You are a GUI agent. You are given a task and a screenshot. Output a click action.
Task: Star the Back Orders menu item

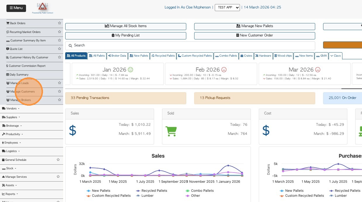click(59, 23)
